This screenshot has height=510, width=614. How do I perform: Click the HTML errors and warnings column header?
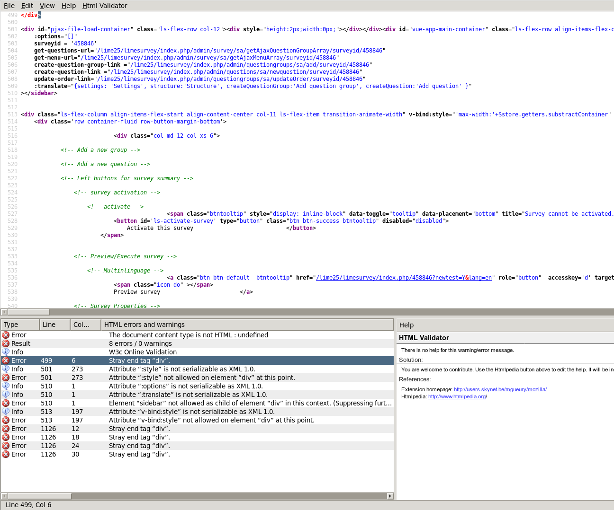[246, 325]
